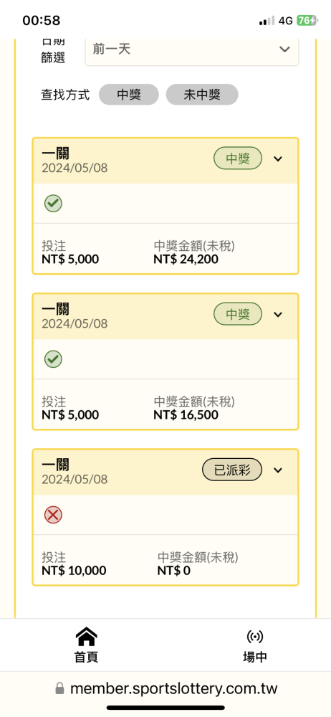Tap the live broadcast 場中 icon
This screenshot has height=717, width=331.
[x=254, y=637]
